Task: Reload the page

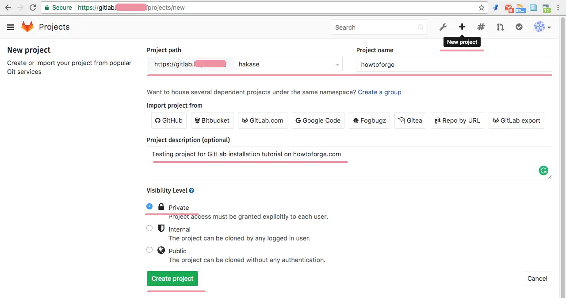Action: click(x=33, y=8)
